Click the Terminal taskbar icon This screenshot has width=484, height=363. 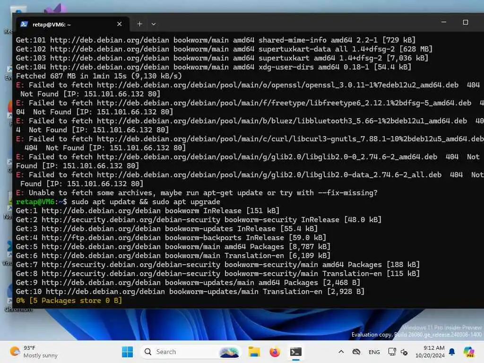(296, 352)
